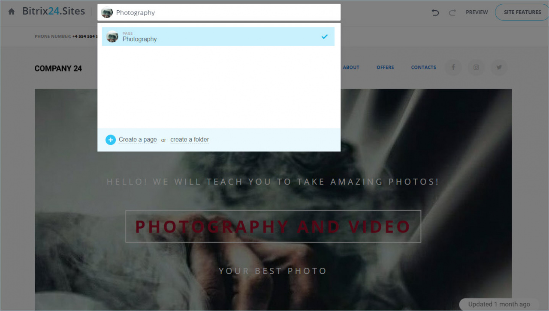The height and width of the screenshot is (311, 549).
Task: Click the Updated 1 month ago label
Action: coord(499,304)
